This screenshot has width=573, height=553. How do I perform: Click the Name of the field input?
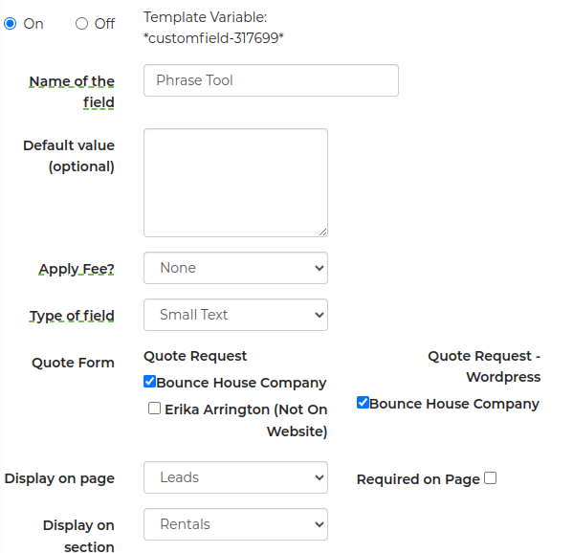coord(271,80)
